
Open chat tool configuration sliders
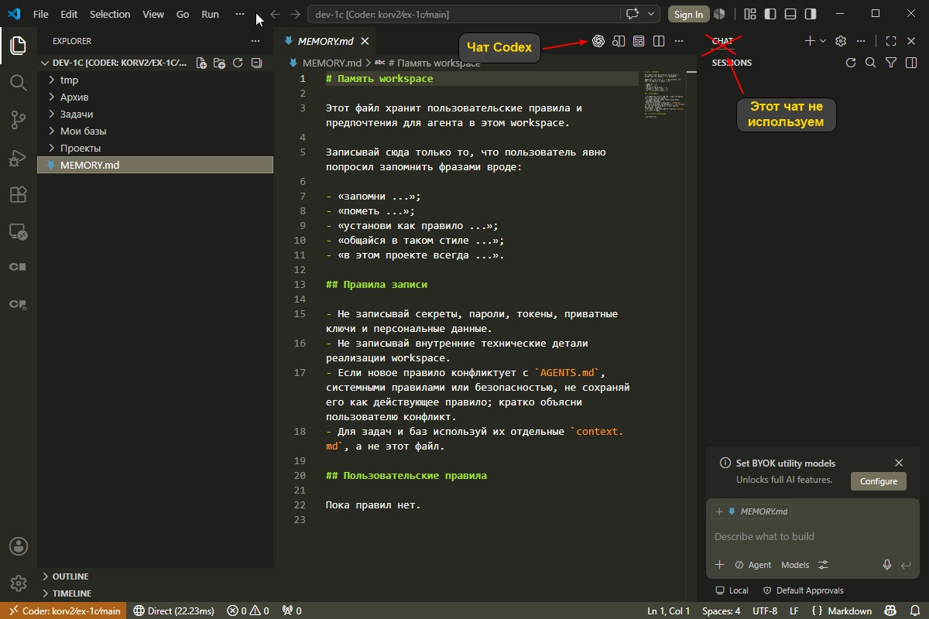pyautogui.click(x=824, y=565)
